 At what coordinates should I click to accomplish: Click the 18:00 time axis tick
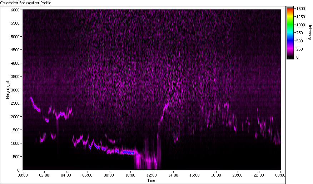(x=216, y=175)
